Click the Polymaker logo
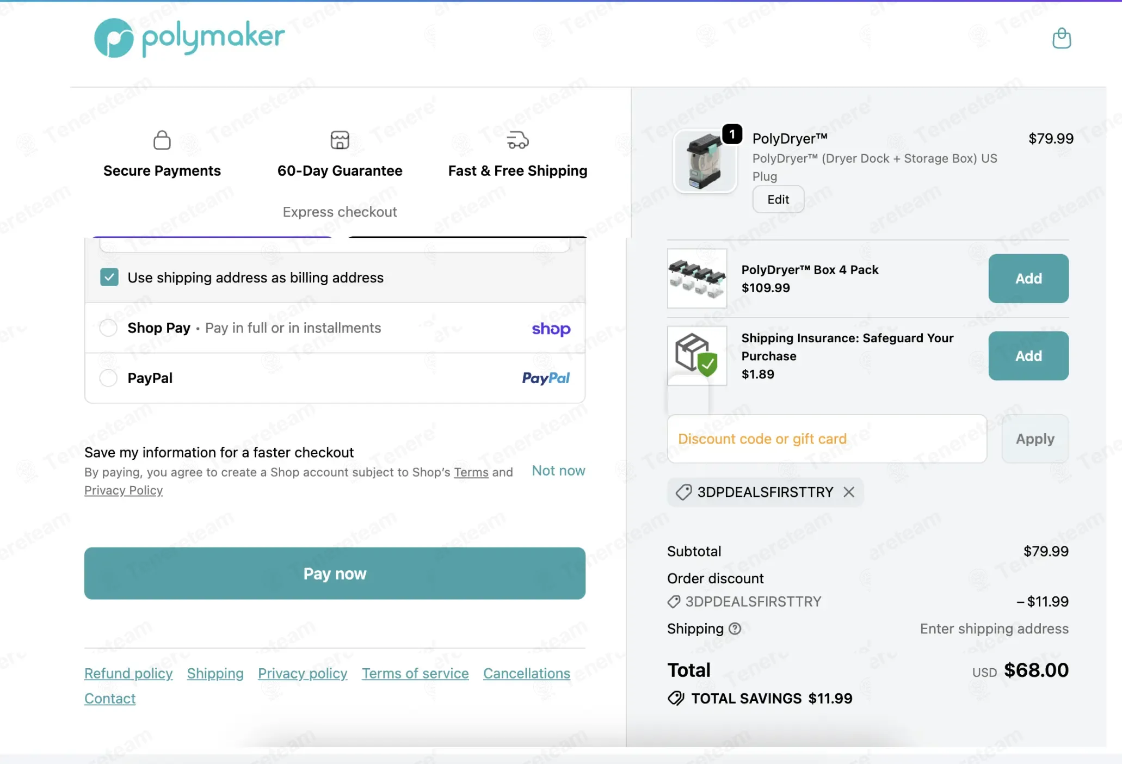This screenshot has width=1122, height=764. point(189,38)
